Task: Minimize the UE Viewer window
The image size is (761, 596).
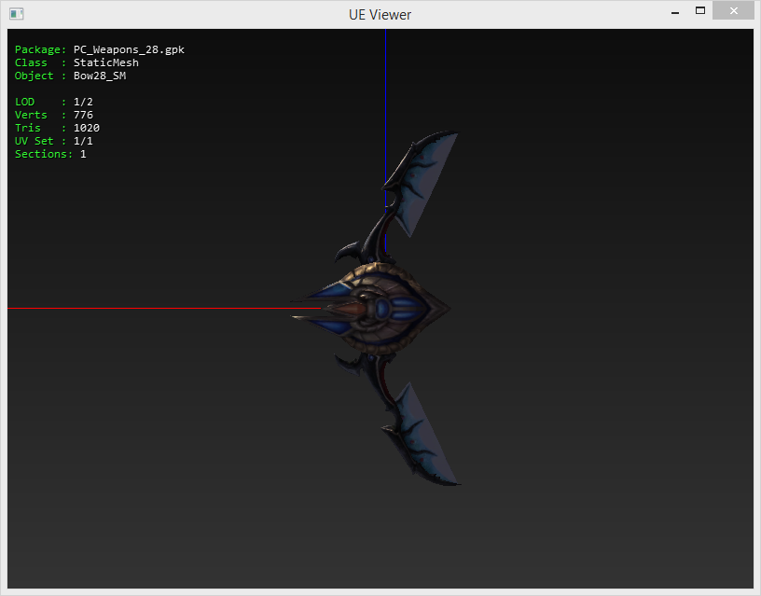Action: pyautogui.click(x=674, y=12)
